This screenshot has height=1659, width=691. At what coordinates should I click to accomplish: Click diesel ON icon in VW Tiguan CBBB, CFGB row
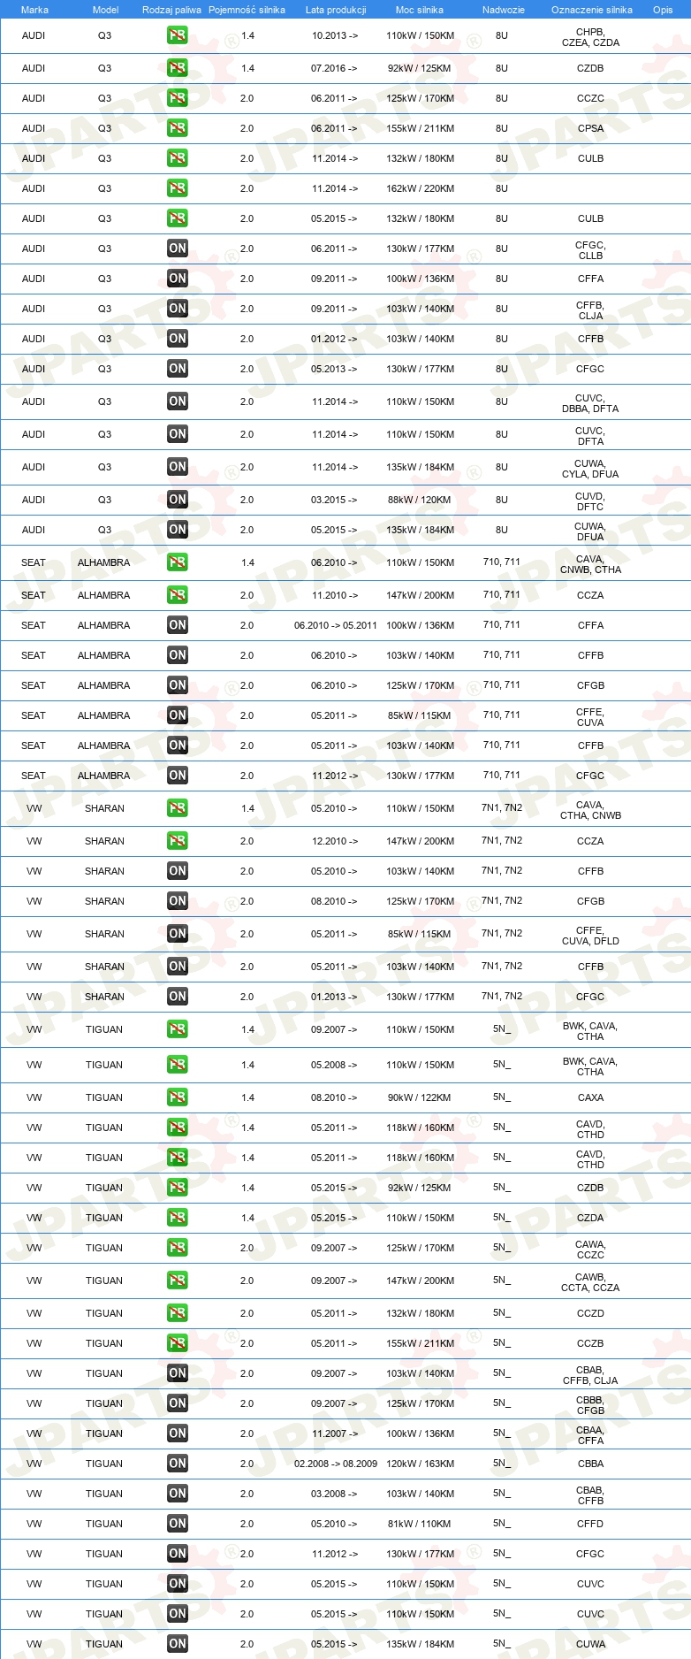[178, 1403]
